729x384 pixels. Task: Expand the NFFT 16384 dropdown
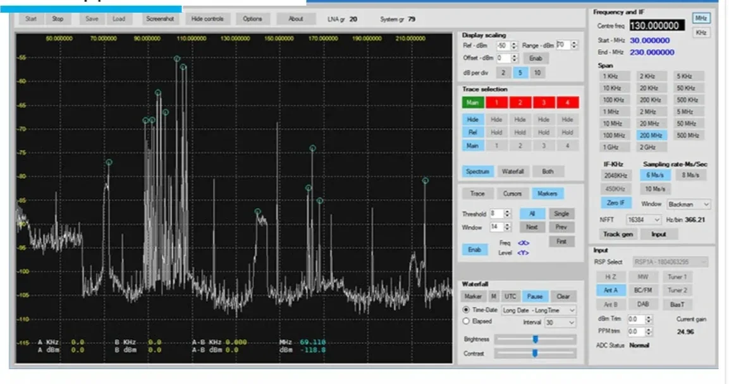click(643, 220)
